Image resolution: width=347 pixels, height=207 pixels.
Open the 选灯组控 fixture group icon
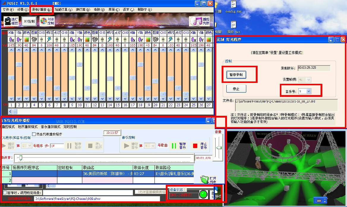coord(7,21)
